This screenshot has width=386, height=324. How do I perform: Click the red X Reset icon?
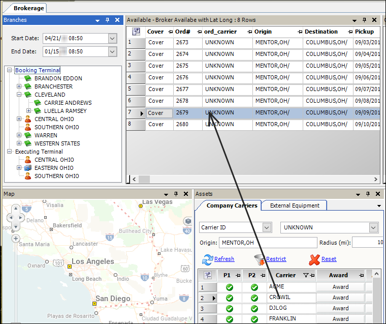click(315, 259)
